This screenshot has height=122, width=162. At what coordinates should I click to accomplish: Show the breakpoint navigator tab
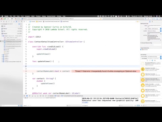(x=19, y=21)
